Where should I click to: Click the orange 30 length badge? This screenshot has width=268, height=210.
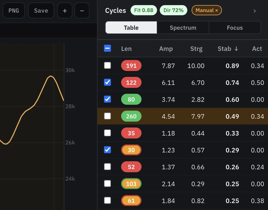tap(131, 150)
